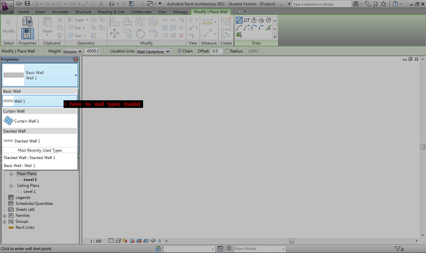This screenshot has height=253, width=426.
Task: Click the Thin Lines icon in quick access
Action: tap(132, 4)
